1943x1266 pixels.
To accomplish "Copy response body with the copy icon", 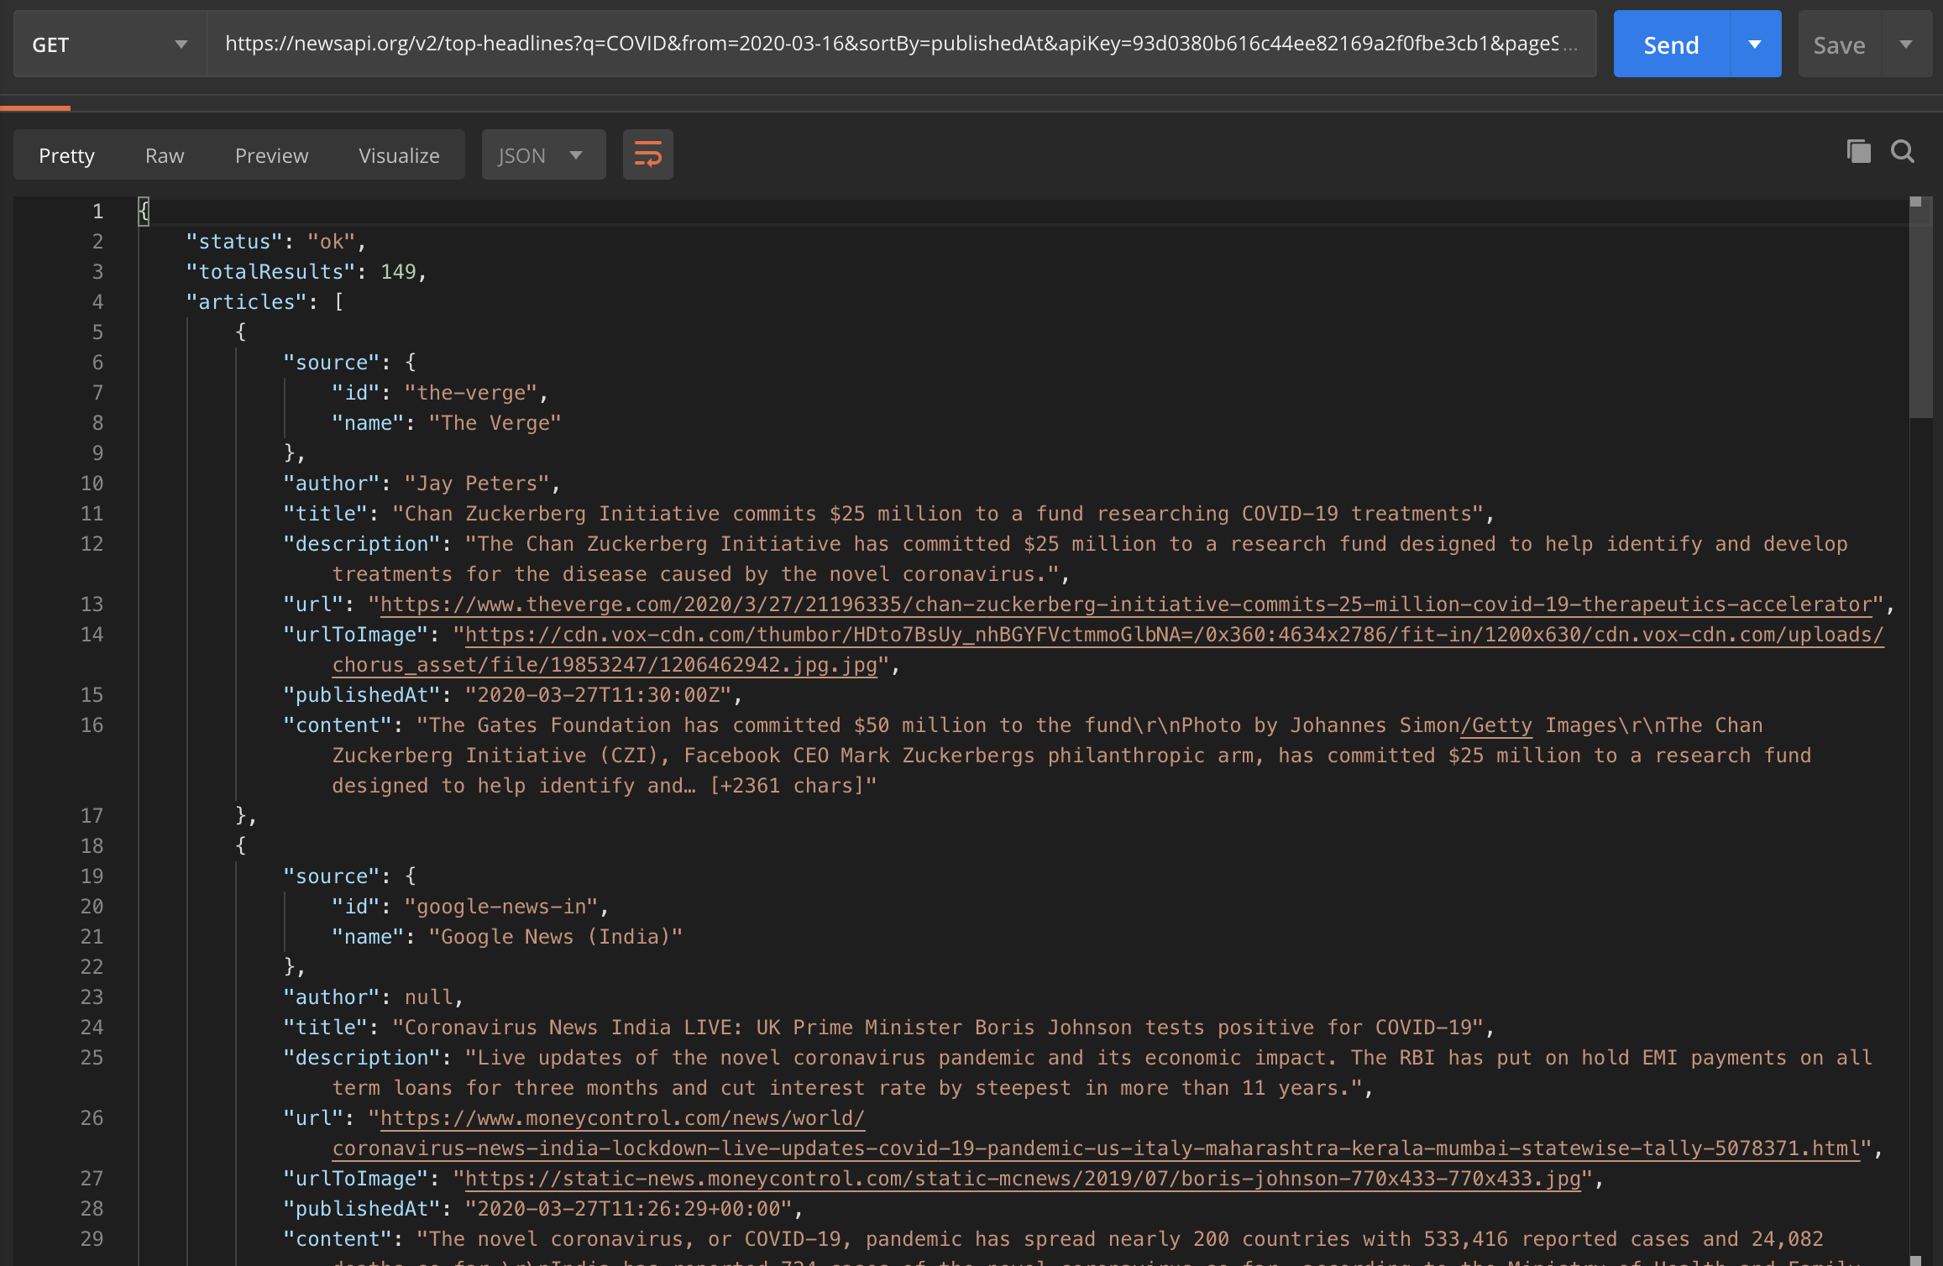I will click(x=1858, y=152).
